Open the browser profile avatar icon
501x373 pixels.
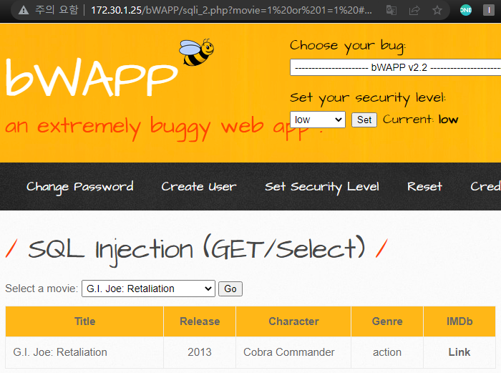point(489,10)
